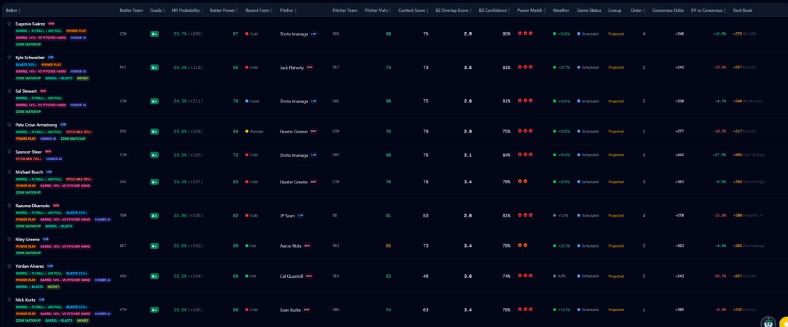788x327 pixels.
Task: Toggle Yordan Alvarez favorite star
Action: point(9,266)
